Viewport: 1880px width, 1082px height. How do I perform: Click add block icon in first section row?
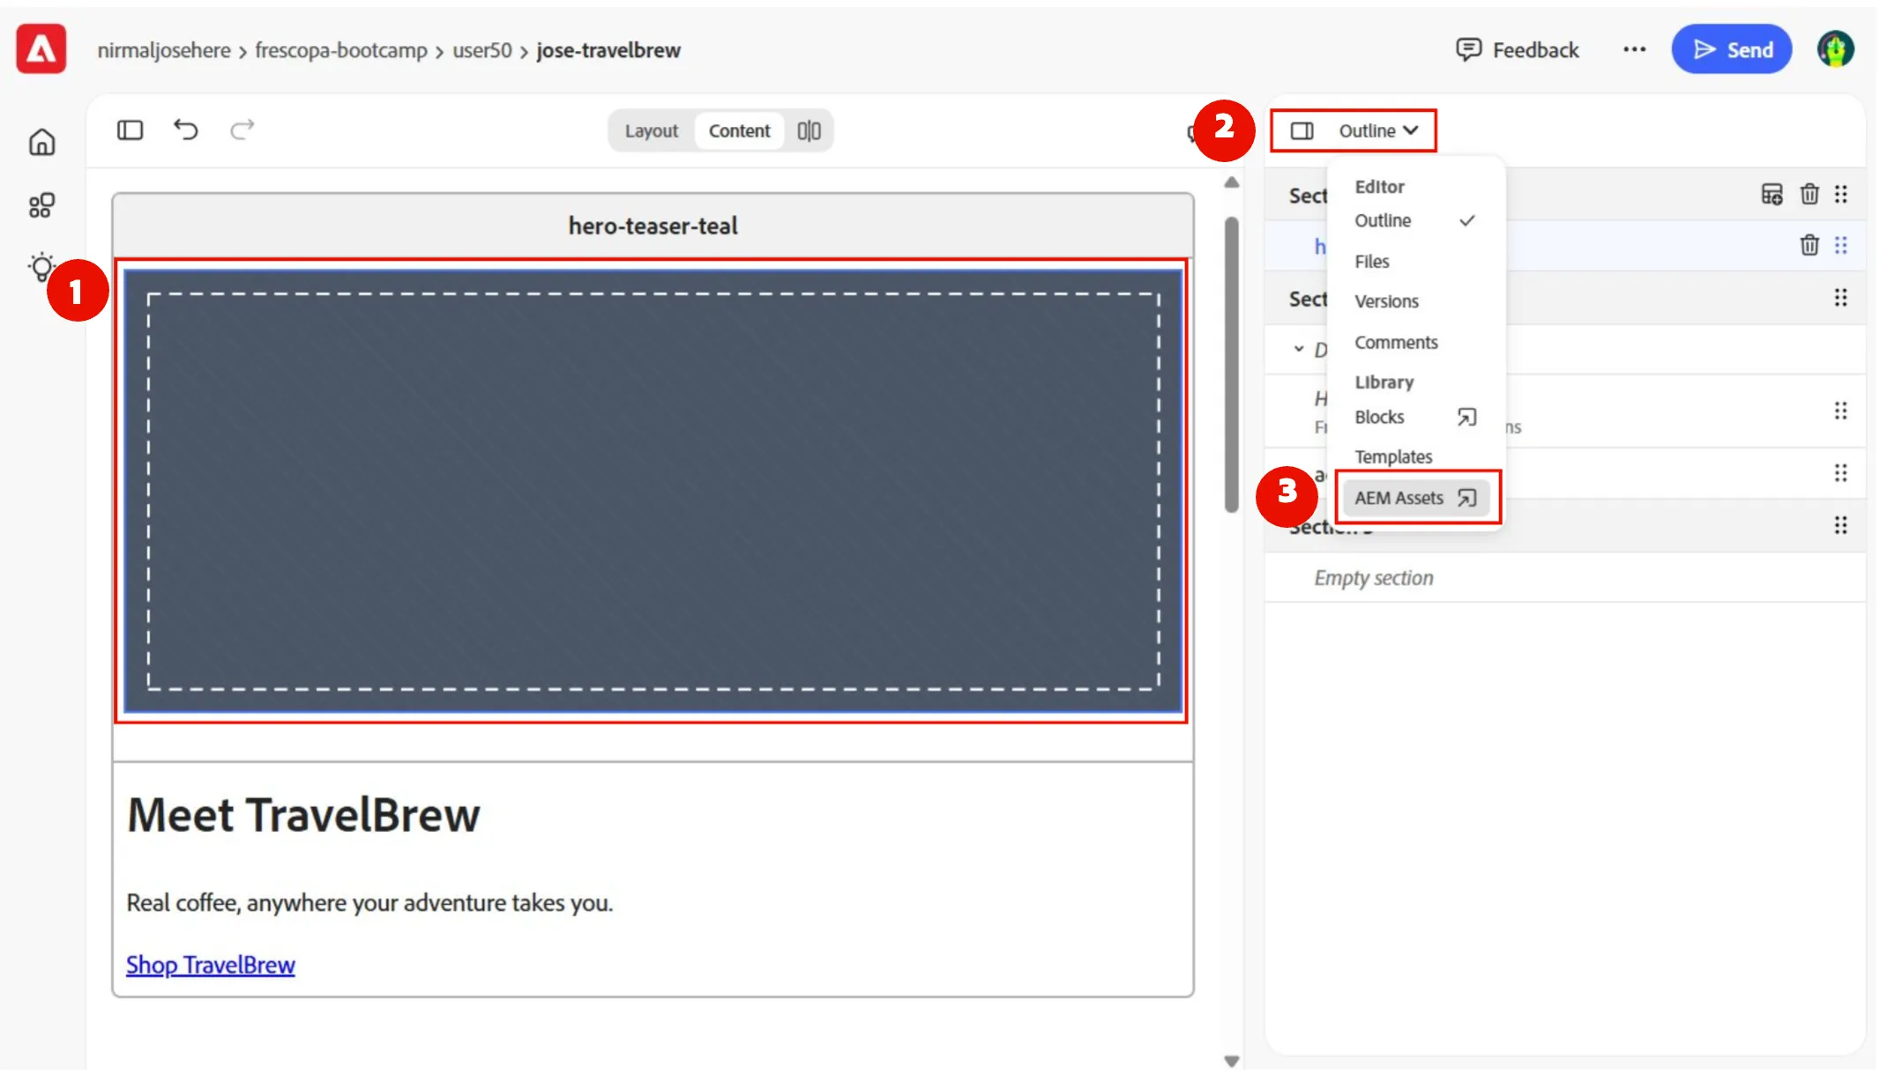pos(1772,194)
